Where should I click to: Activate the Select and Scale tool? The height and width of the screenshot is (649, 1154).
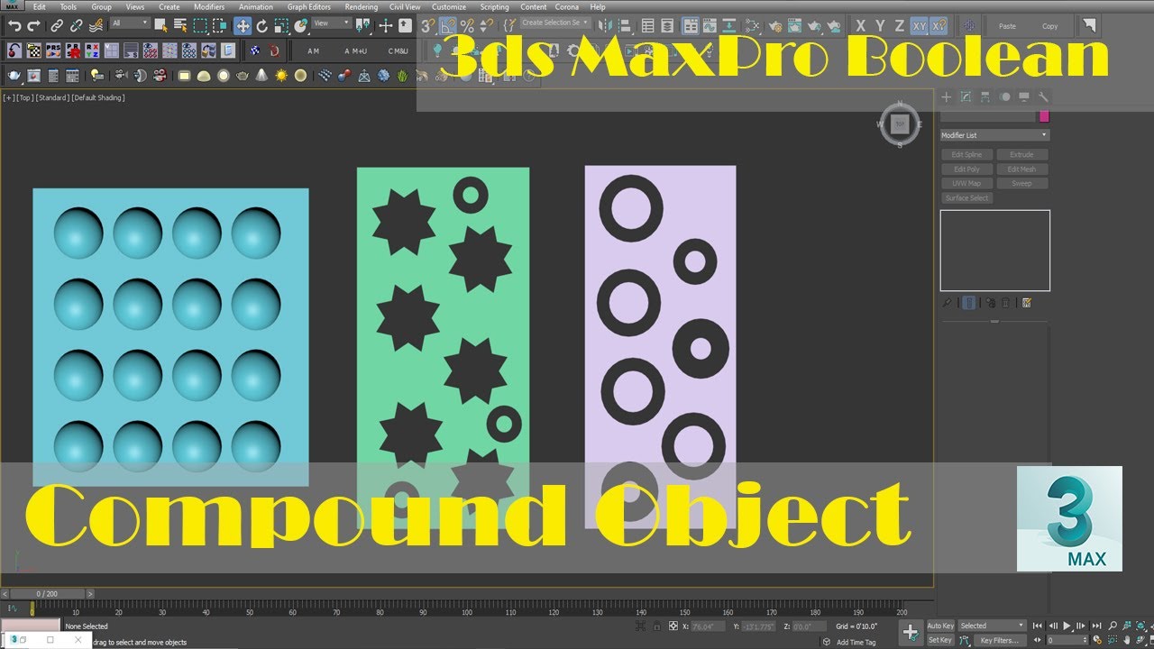(281, 26)
